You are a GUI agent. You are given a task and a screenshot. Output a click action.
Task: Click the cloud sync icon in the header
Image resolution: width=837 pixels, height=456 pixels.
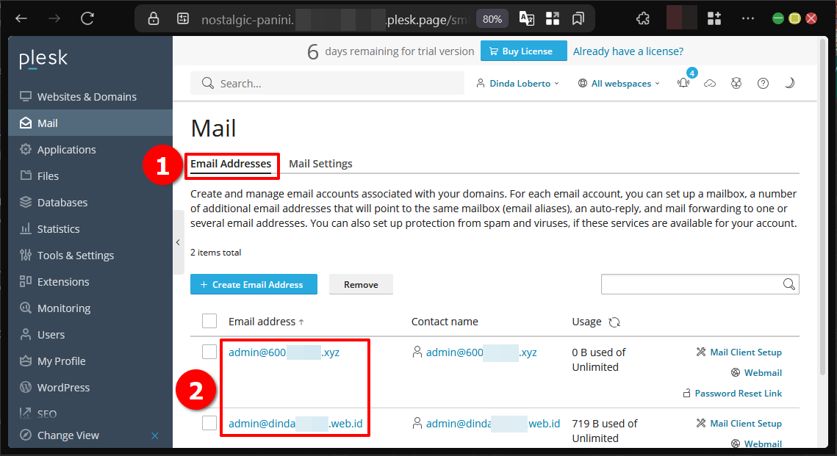tap(710, 83)
